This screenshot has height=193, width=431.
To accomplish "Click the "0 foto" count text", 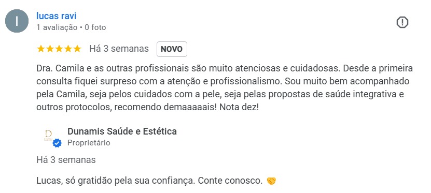I will pyautogui.click(x=95, y=27).
